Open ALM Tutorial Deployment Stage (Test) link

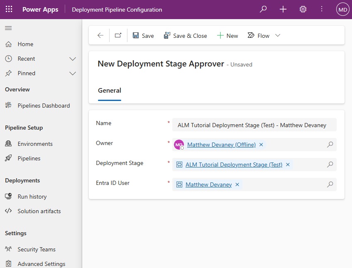coord(234,165)
